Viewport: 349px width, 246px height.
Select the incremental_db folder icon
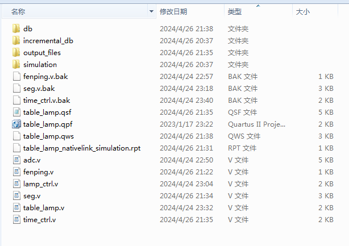coord(16,41)
